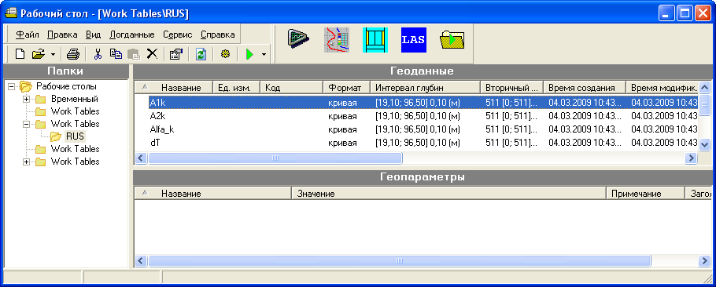This screenshot has width=716, height=287.
Task: Open the Файл menu
Action: pos(28,35)
